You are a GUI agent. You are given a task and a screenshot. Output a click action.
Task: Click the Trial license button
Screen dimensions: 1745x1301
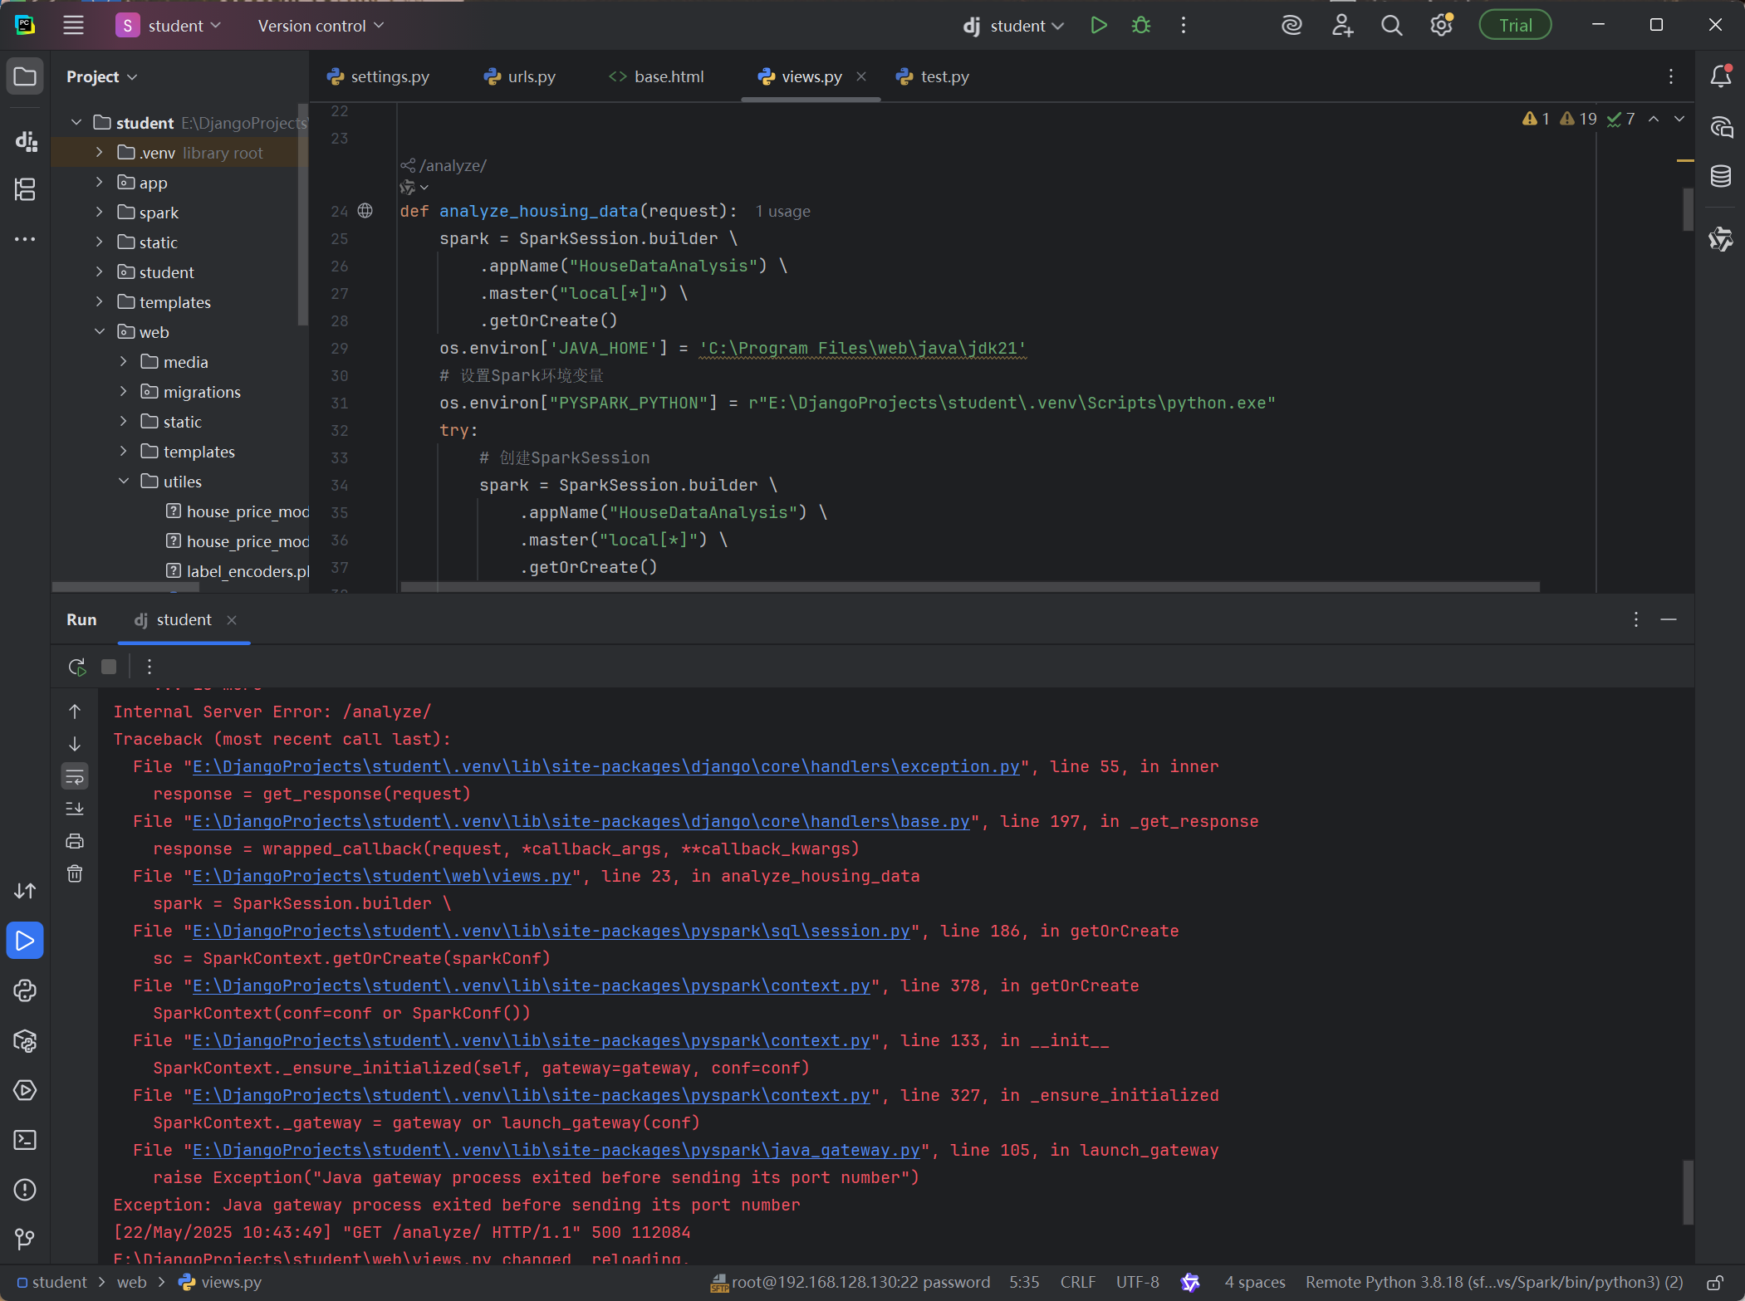point(1514,26)
